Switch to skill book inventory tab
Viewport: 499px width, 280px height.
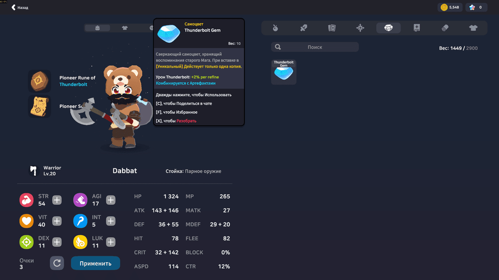click(x=417, y=28)
